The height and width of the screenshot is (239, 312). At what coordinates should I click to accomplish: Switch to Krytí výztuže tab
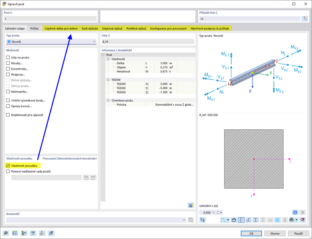point(90,28)
